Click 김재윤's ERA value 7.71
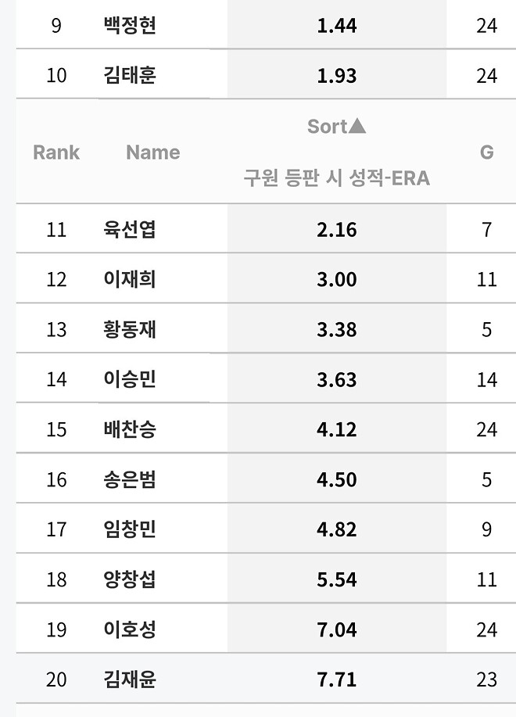Screen dimensions: 516x717 click(x=336, y=679)
